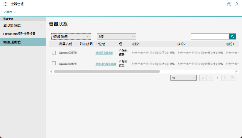The height and width of the screenshot is (138, 242).
Task: Jump to the last page of results
Action: 232,78
